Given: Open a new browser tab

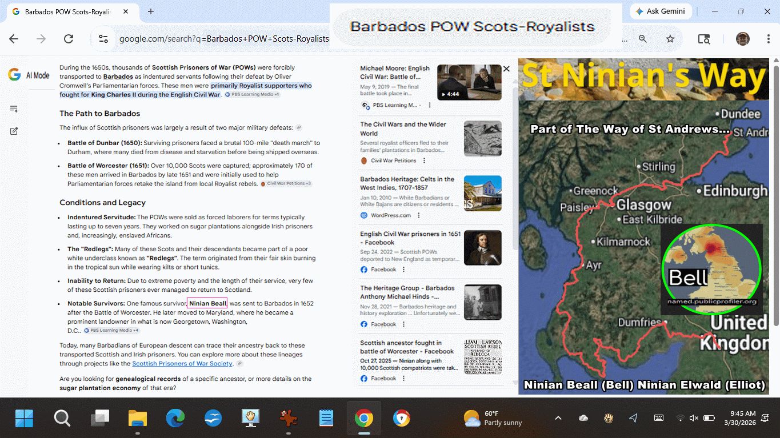Looking at the screenshot, I should [x=151, y=11].
